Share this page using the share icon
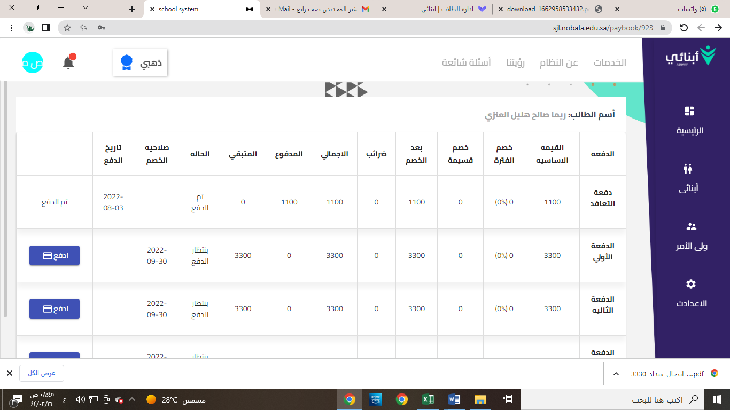 click(x=84, y=28)
